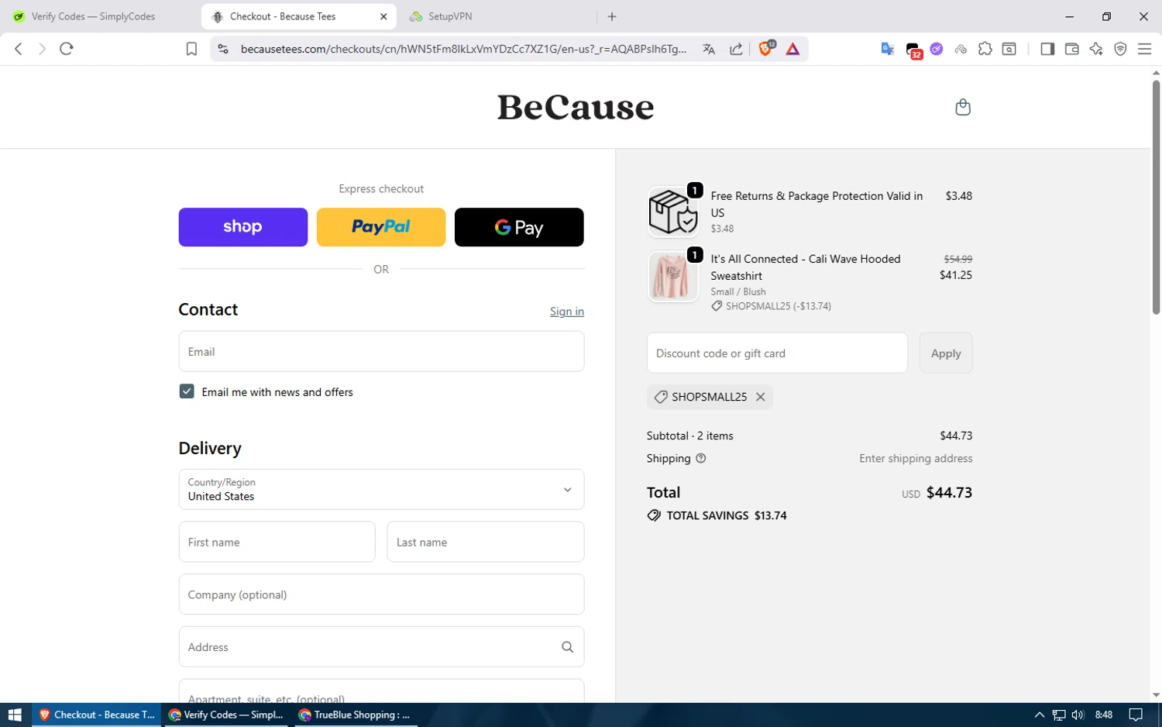Select Checkout Because T... taskbar item
This screenshot has width=1162, height=727.
[x=98, y=715]
